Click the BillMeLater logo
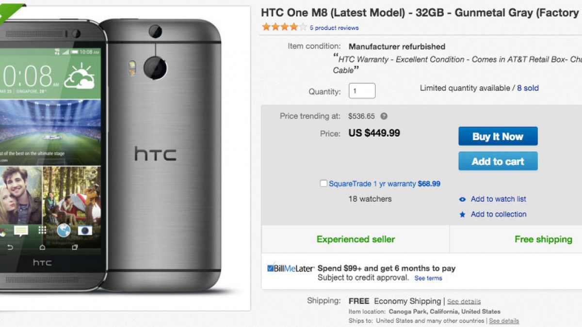 291,268
